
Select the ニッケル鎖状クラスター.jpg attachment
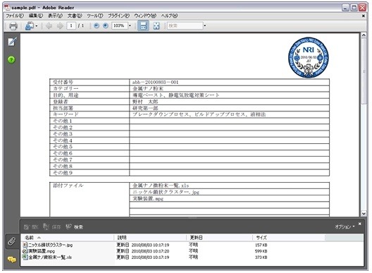pos(47,245)
